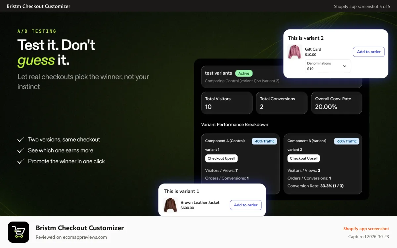Click the 'Component B (Variant)' label

pyautogui.click(x=307, y=141)
